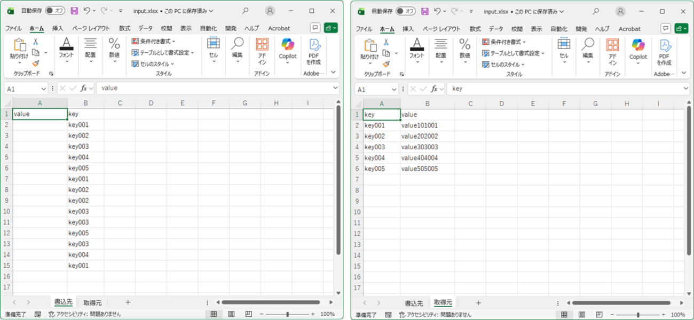Adjust zoom slider in right window status bar
This screenshot has width=694, height=320.
[x=638, y=314]
